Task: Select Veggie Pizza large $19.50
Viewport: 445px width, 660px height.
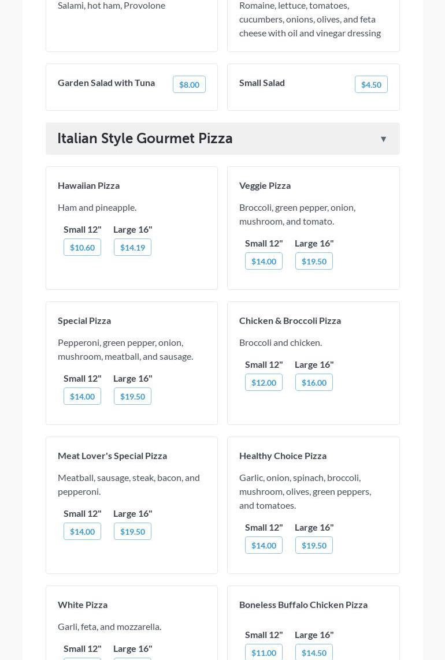Action: click(314, 261)
